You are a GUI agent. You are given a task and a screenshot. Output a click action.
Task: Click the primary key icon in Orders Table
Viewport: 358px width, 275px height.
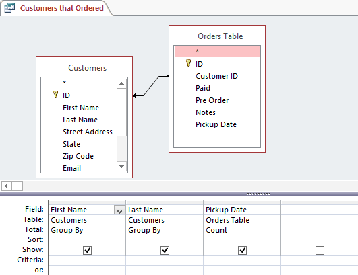188,63
